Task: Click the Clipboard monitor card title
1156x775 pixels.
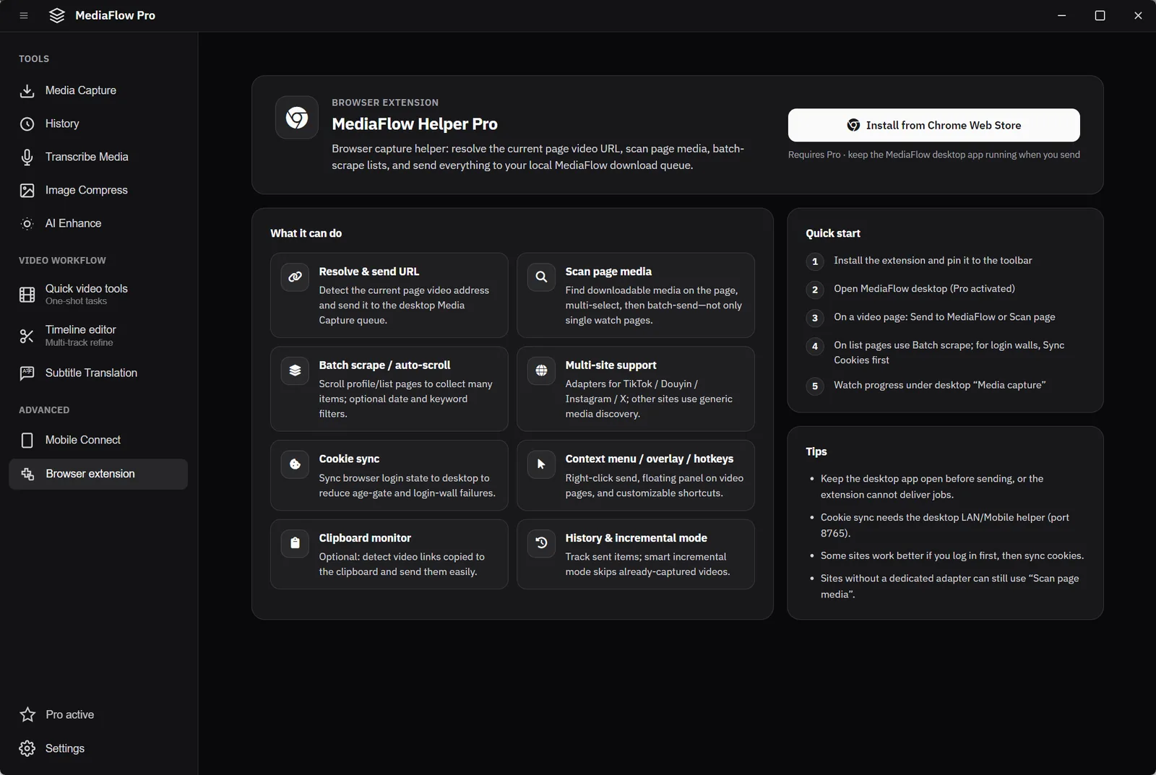Action: point(365,538)
